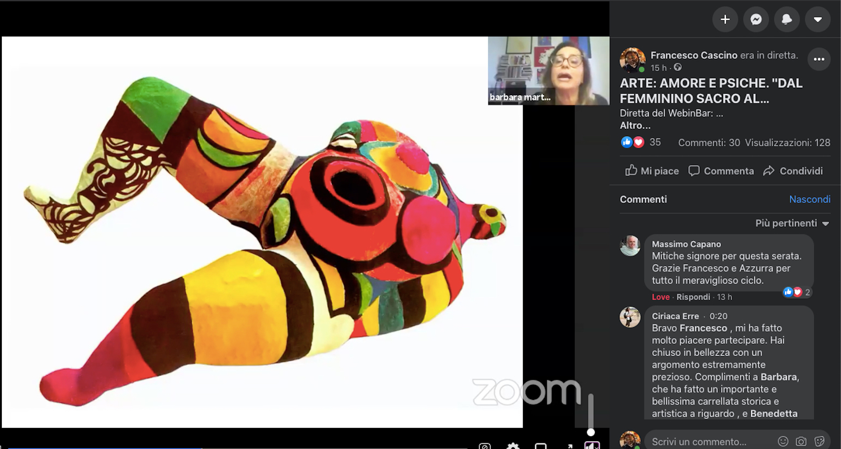The height and width of the screenshot is (449, 841).
Task: Add a sticker with the sticker icon
Action: pos(820,442)
